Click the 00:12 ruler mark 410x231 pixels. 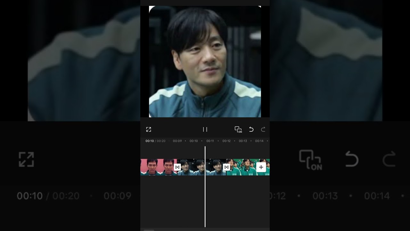226,141
